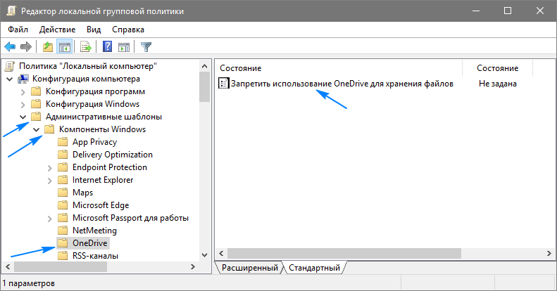Click the folder icon of App Privacy
The image size is (557, 291).
[63, 142]
